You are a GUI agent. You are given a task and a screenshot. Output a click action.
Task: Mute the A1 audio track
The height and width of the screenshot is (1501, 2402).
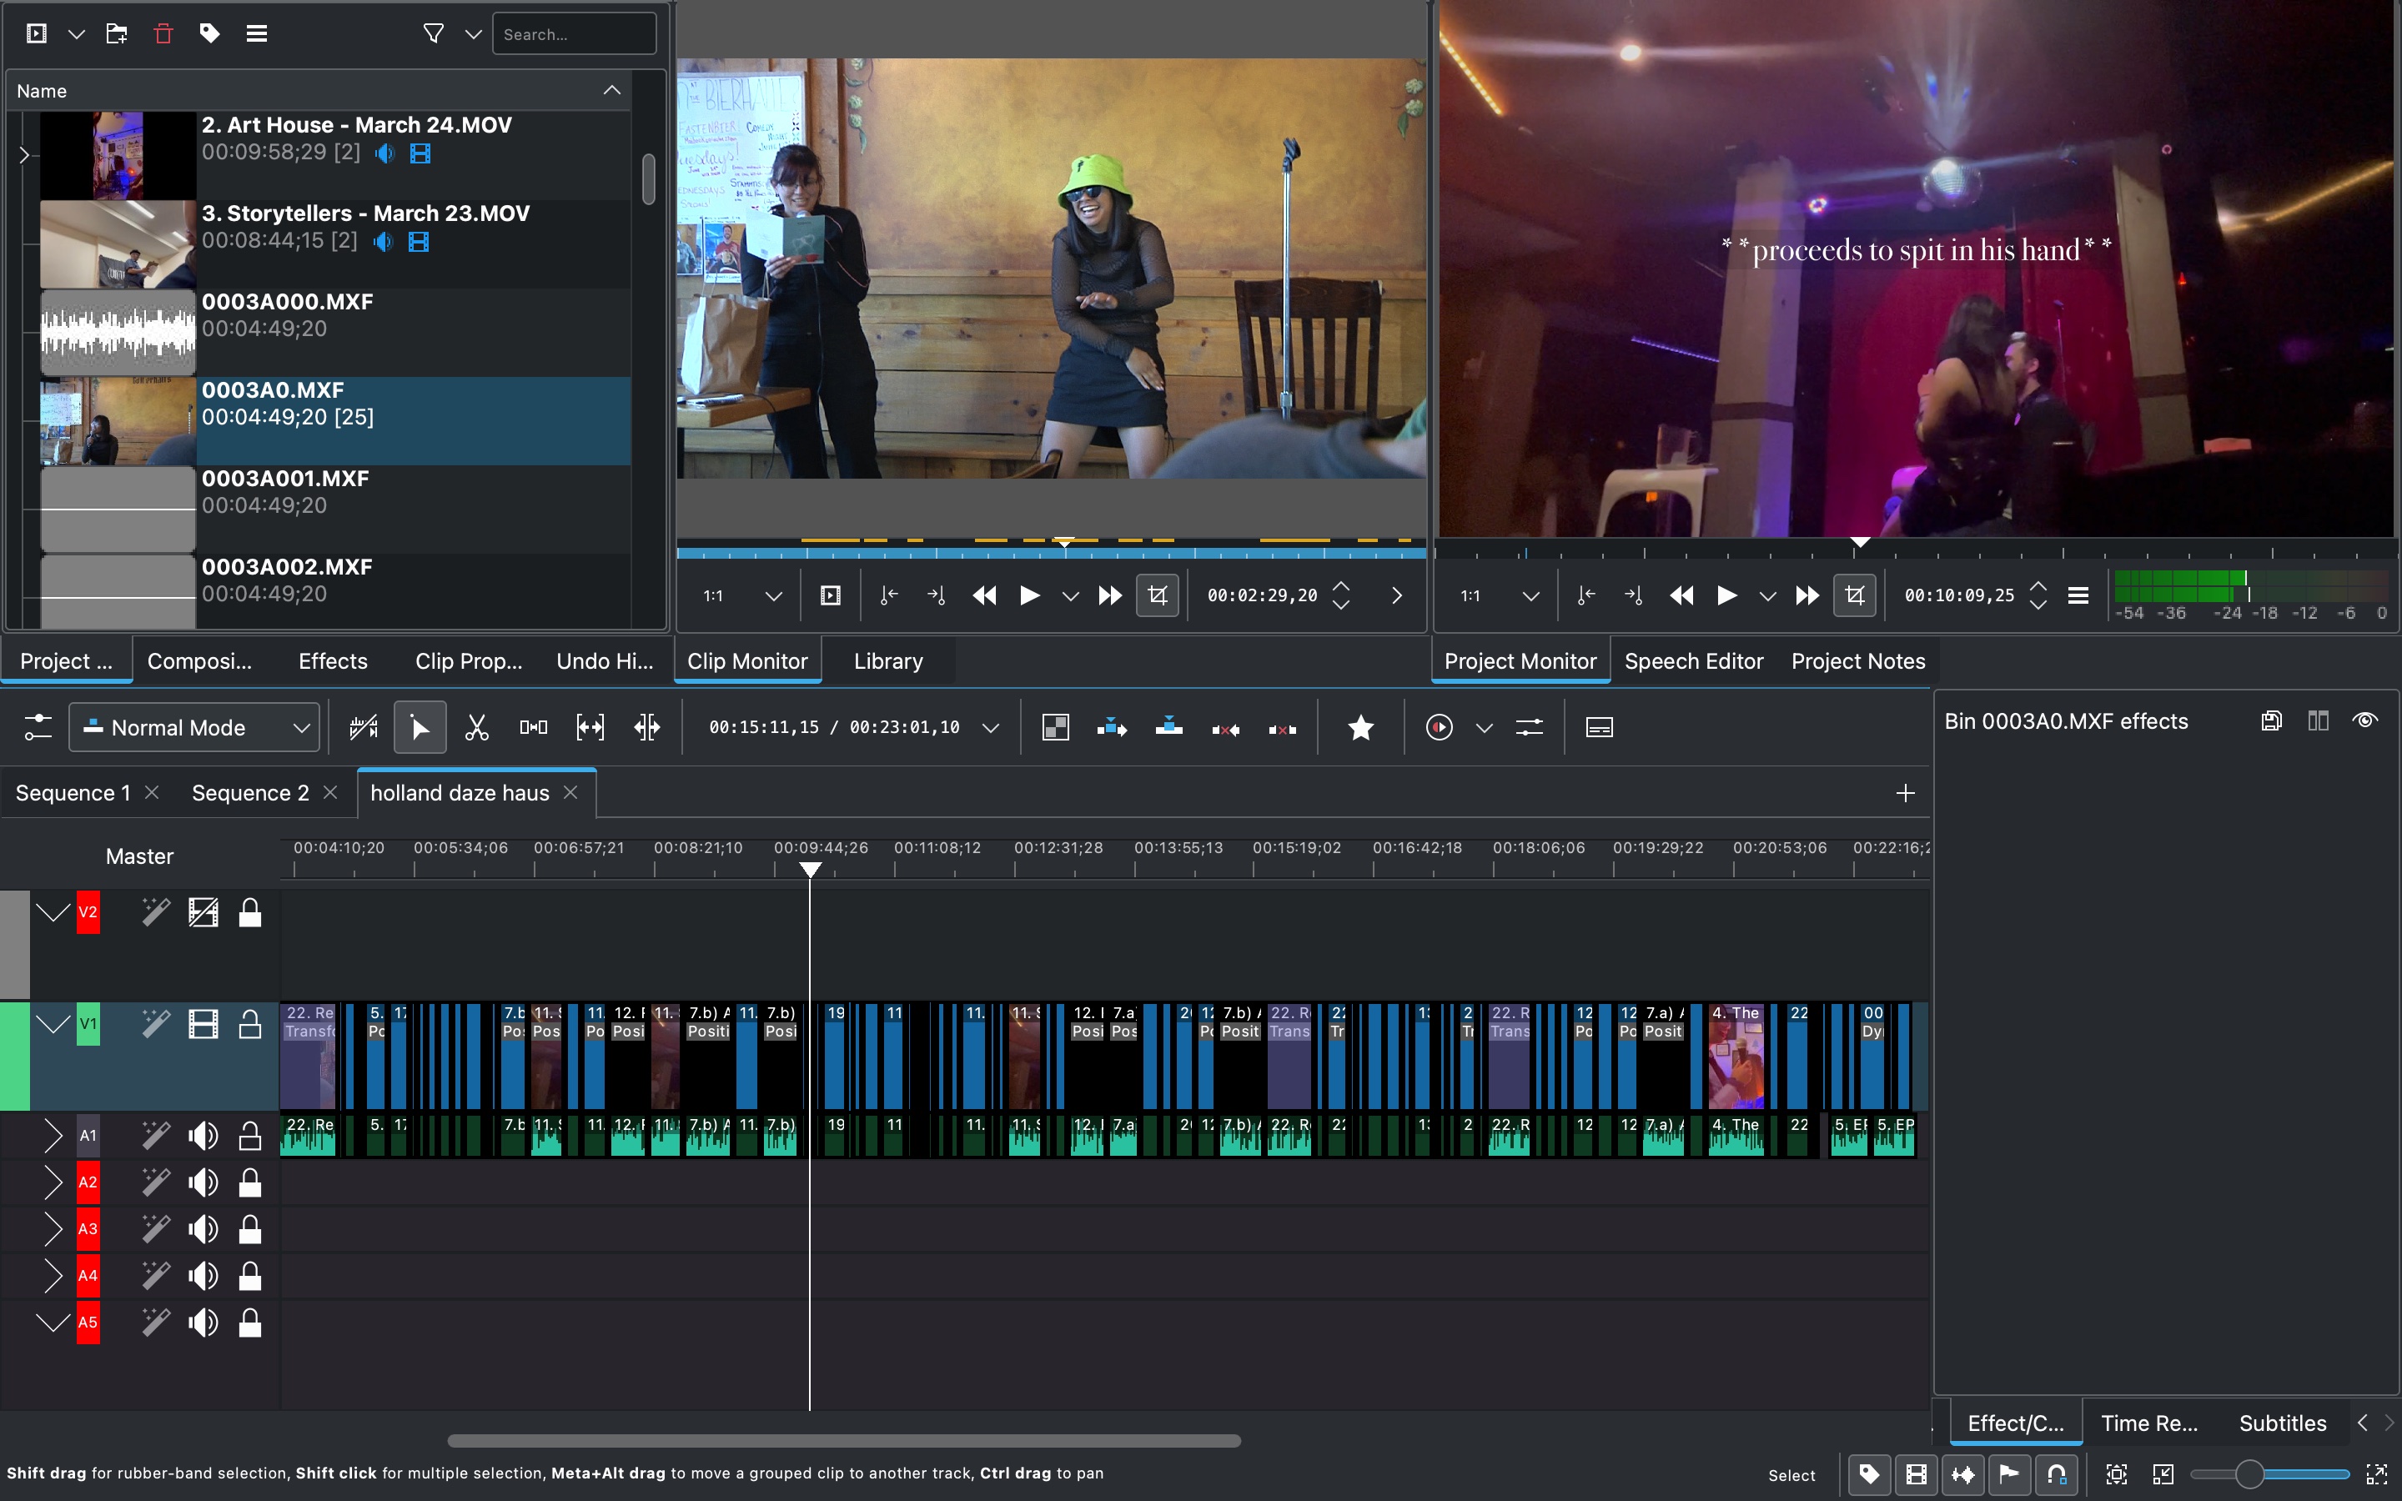pyautogui.click(x=204, y=1135)
